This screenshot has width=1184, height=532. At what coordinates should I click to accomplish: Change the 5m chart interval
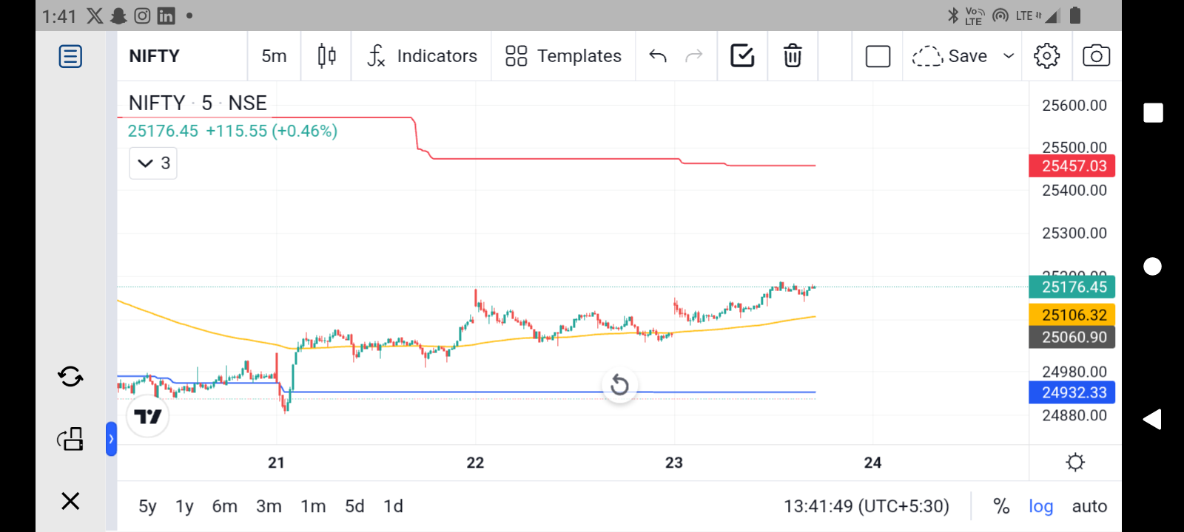pyautogui.click(x=274, y=56)
